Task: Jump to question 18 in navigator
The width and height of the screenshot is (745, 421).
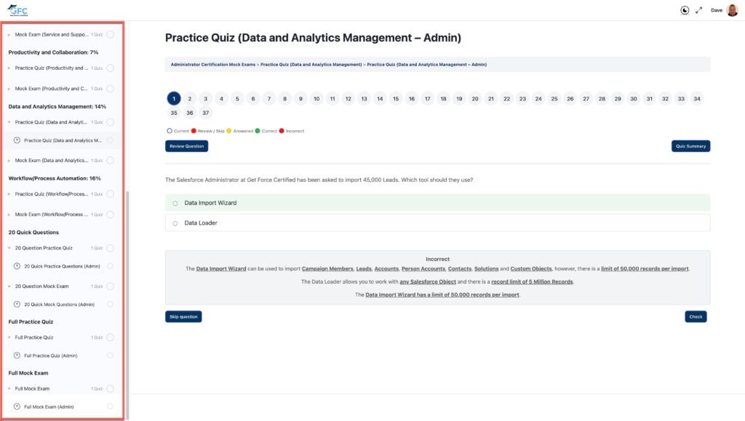Action: [x=443, y=99]
